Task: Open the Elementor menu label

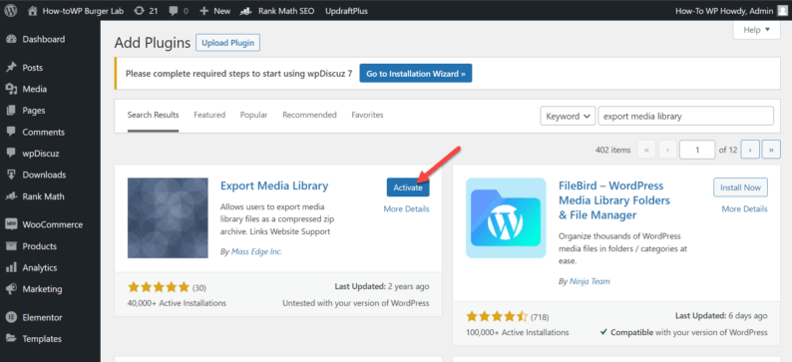Action: [43, 317]
